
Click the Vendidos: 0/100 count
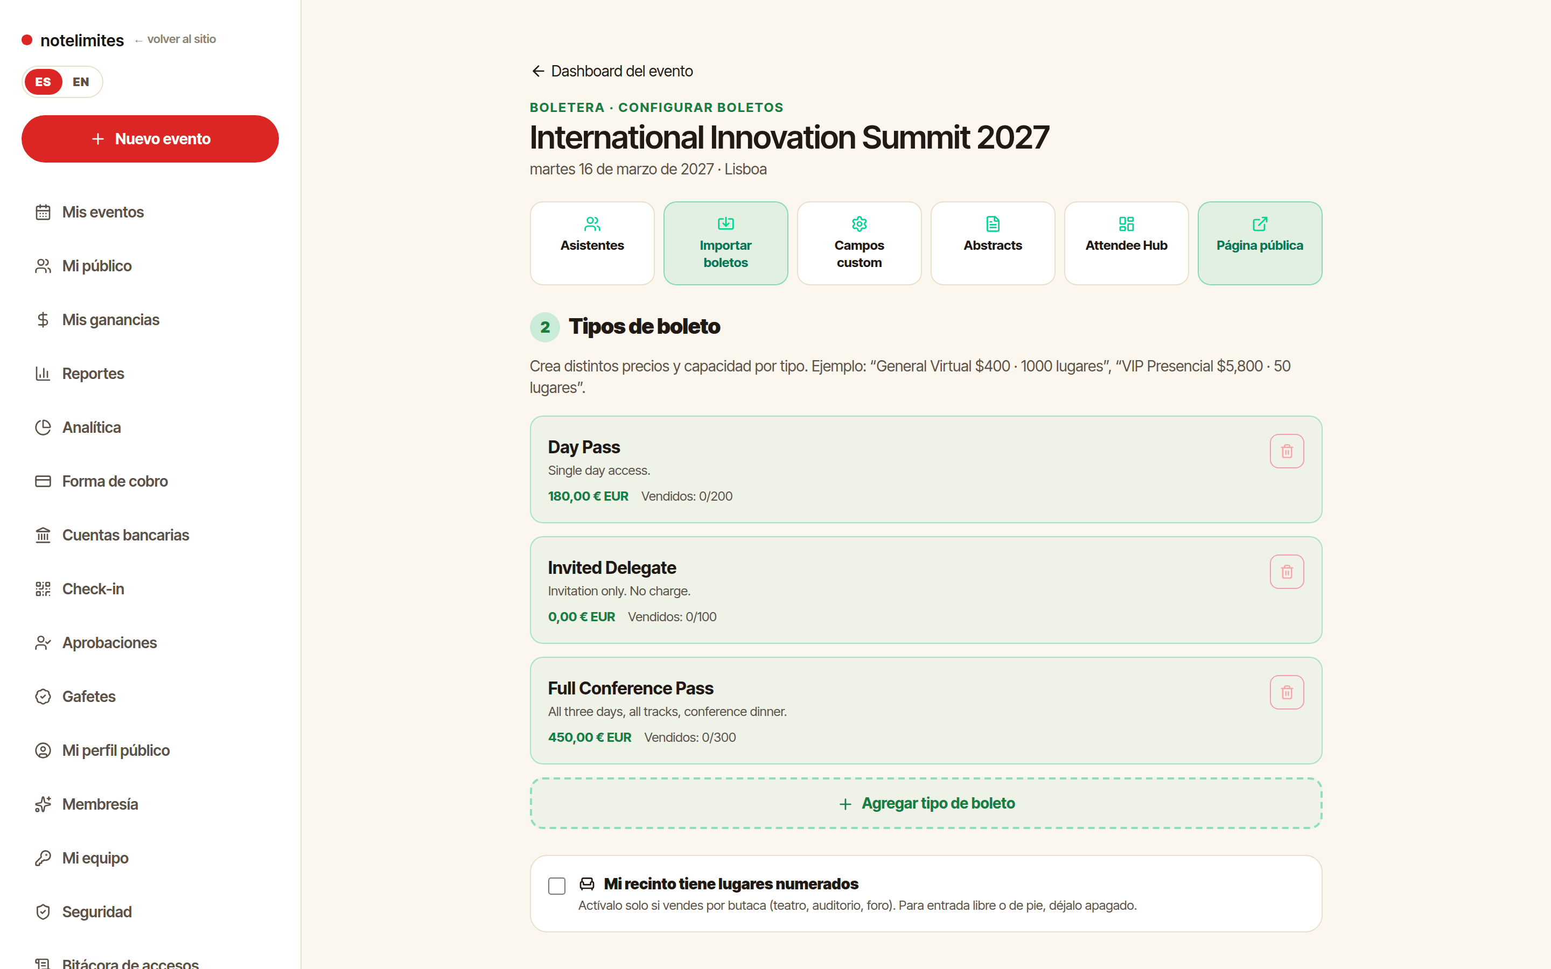pos(672,616)
